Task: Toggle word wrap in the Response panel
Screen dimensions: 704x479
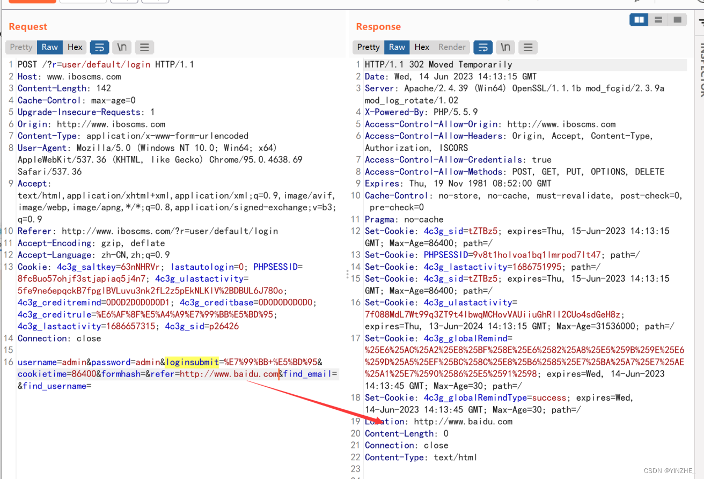Action: pyautogui.click(x=483, y=47)
